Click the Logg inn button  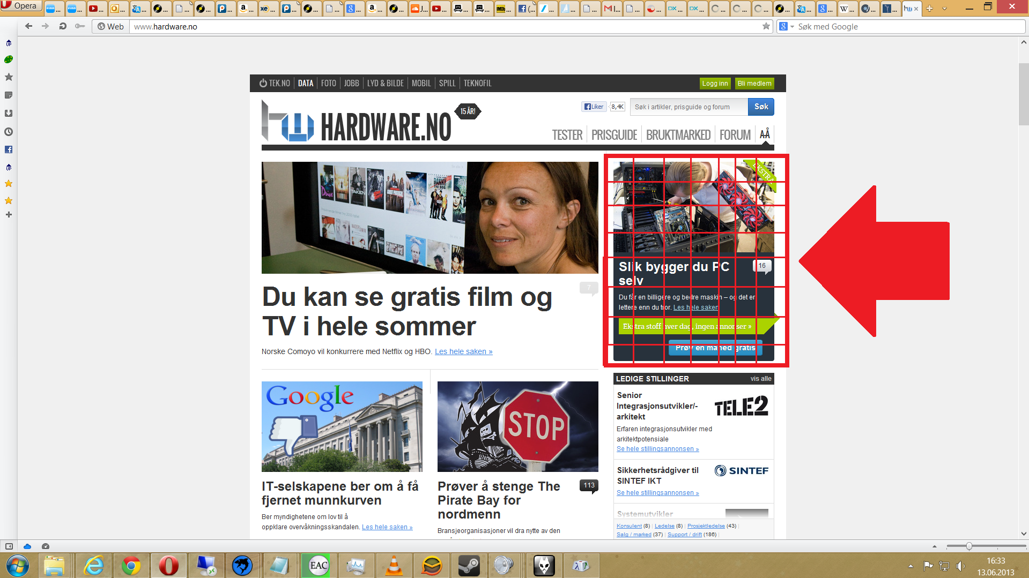[x=715, y=84]
